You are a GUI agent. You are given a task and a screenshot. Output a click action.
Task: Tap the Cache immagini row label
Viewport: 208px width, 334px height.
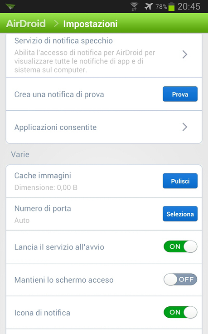click(x=43, y=176)
